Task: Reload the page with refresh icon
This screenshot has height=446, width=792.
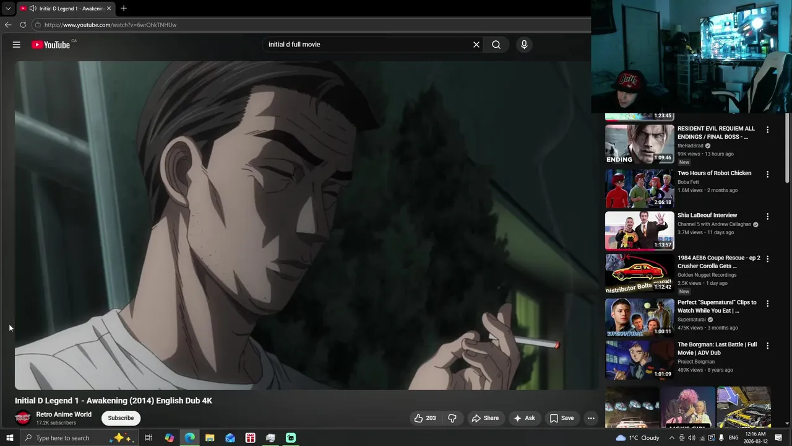Action: click(23, 25)
